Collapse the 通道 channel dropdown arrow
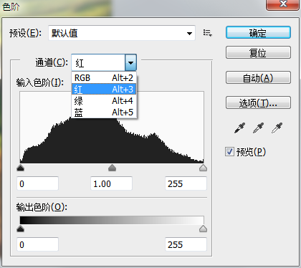This screenshot has width=301, height=268. coord(130,63)
